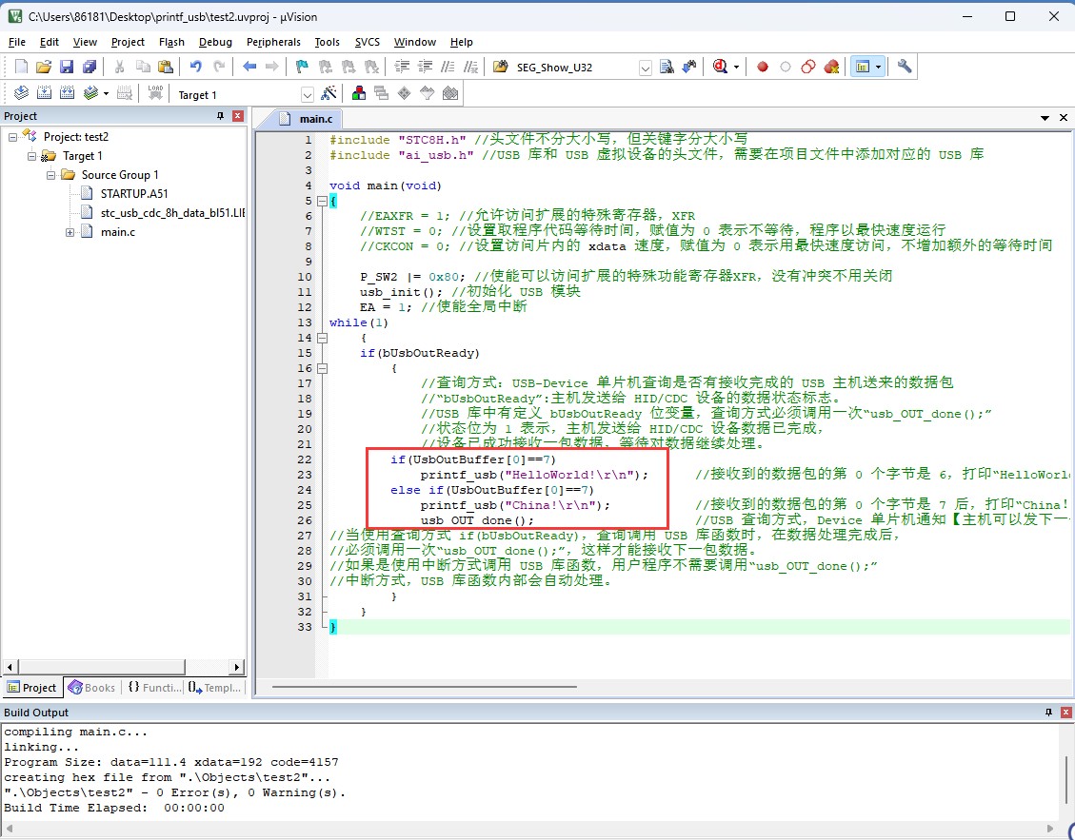This screenshot has width=1075, height=840.
Task: Toggle the red Insert/Remove Breakpoint button
Action: pyautogui.click(x=763, y=67)
